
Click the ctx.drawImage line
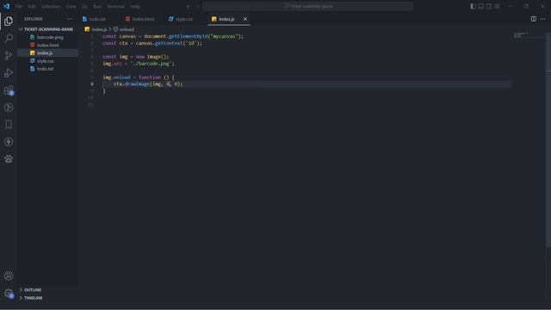point(148,84)
